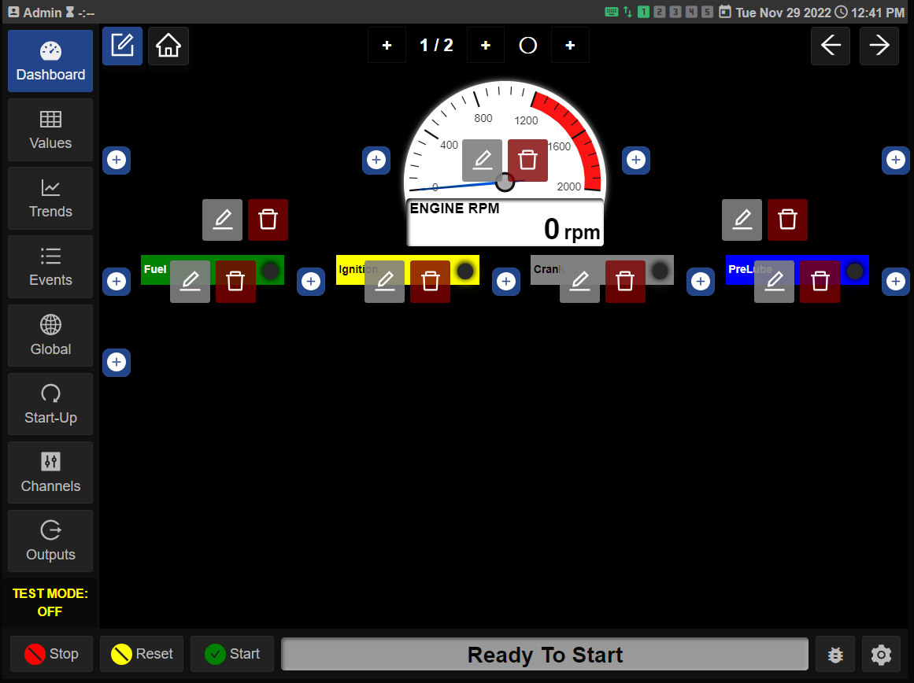Delete the Crank indicator widget
Image resolution: width=914 pixels, height=683 pixels.
click(625, 281)
